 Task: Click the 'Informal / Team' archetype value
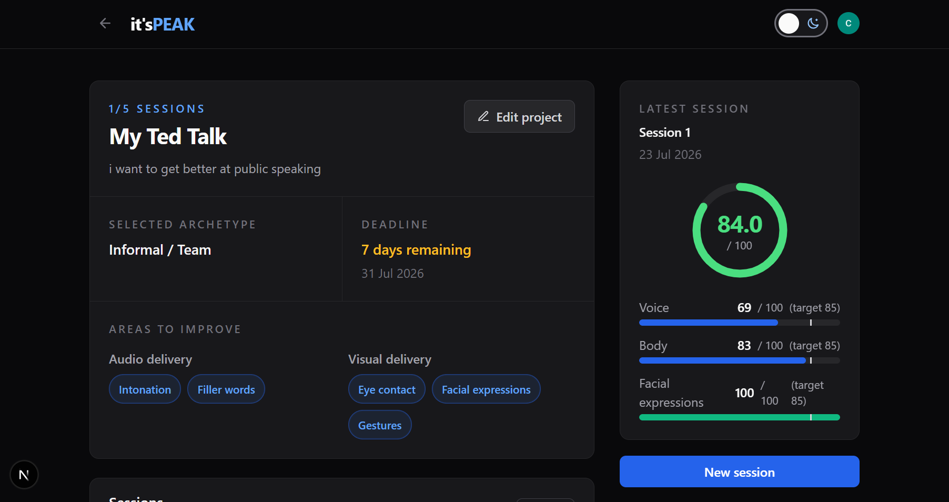pos(160,250)
